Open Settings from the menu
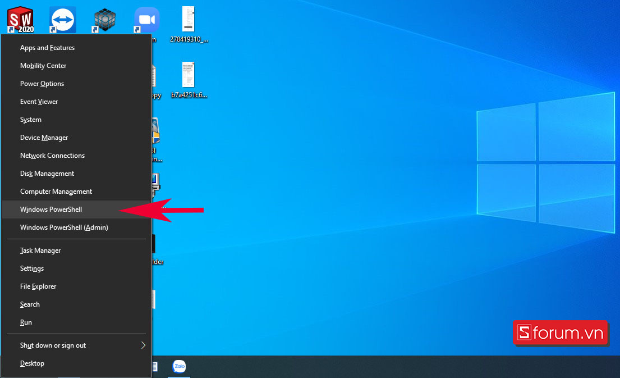The width and height of the screenshot is (620, 378). point(77,268)
